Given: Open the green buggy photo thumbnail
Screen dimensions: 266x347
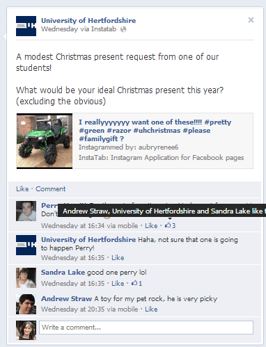Looking at the screenshot, I should click(x=45, y=141).
